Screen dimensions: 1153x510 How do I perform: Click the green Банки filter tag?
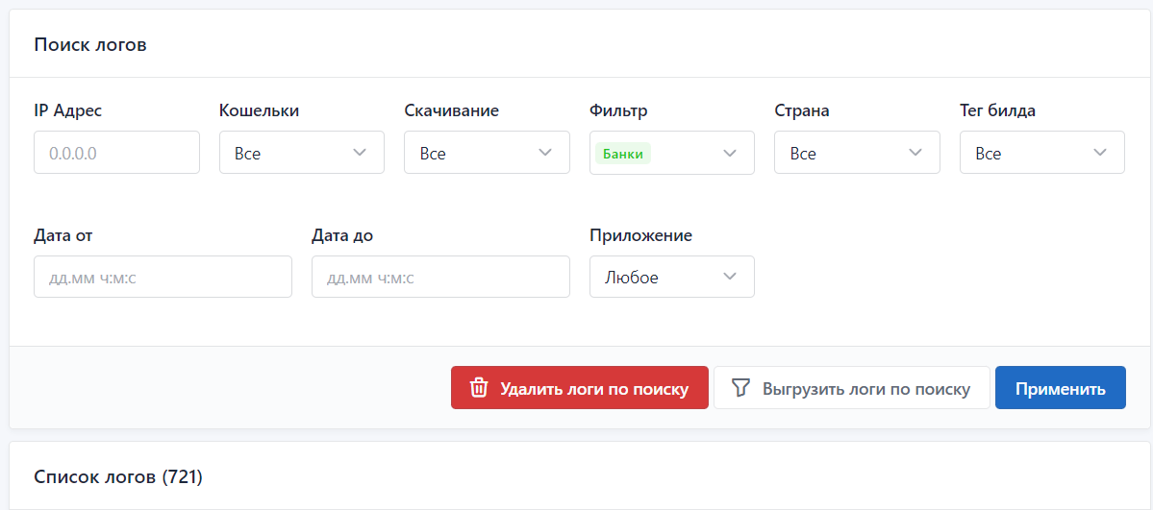pyautogui.click(x=623, y=154)
